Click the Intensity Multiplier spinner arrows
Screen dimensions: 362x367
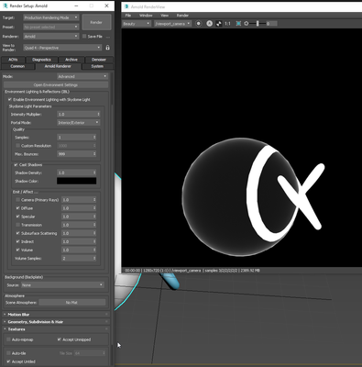pyautogui.click(x=98, y=114)
